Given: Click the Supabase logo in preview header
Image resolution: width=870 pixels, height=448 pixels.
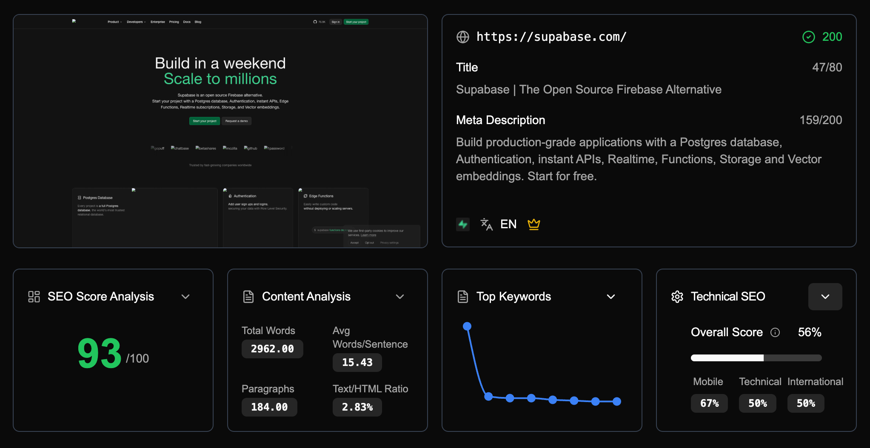Looking at the screenshot, I should pos(74,21).
